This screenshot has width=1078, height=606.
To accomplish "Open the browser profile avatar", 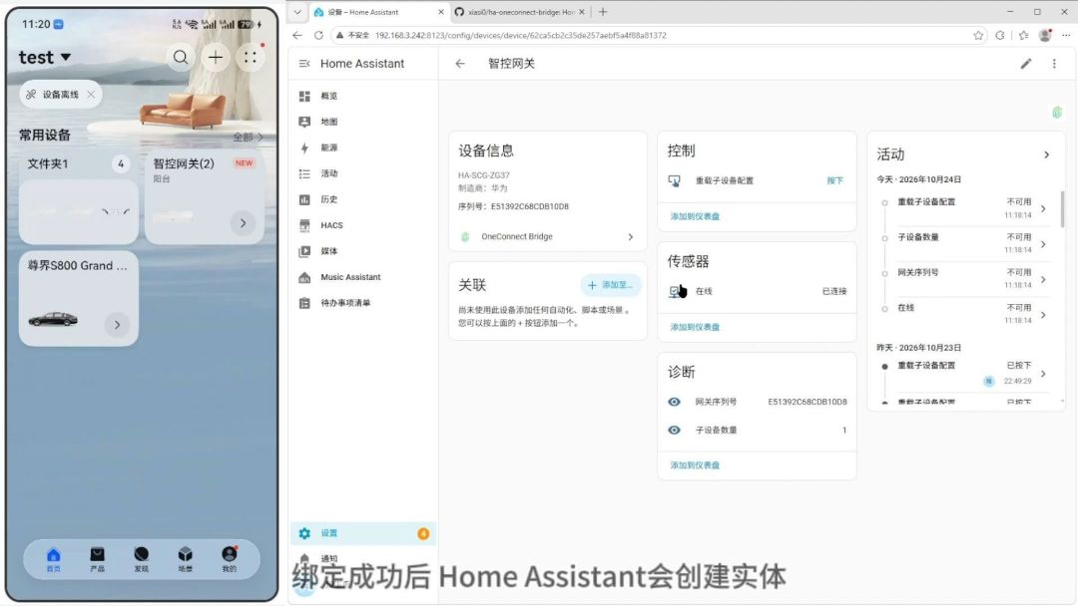I will point(1045,35).
